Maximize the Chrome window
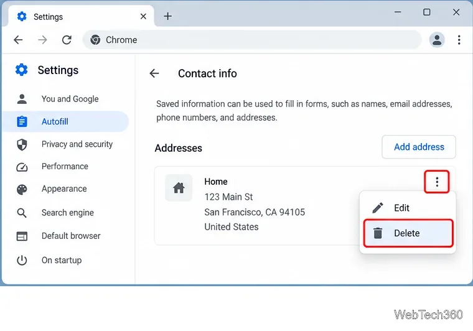 (x=426, y=12)
